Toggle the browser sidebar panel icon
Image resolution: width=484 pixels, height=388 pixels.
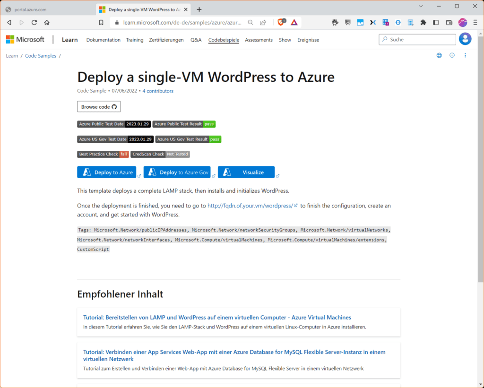(x=436, y=23)
